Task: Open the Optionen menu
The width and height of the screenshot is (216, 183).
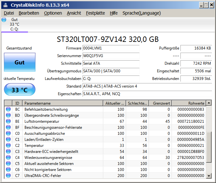Action: point(53,13)
